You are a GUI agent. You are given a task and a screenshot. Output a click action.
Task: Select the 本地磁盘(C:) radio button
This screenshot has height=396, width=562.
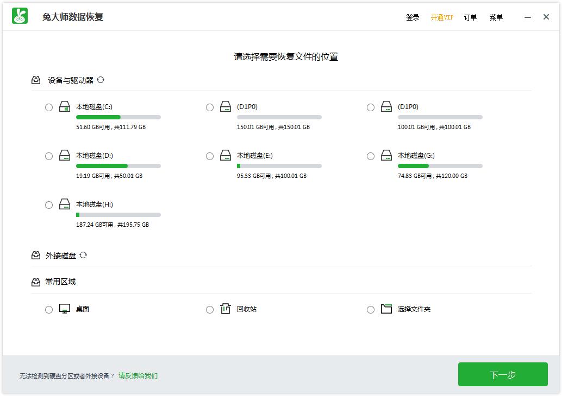coord(49,107)
